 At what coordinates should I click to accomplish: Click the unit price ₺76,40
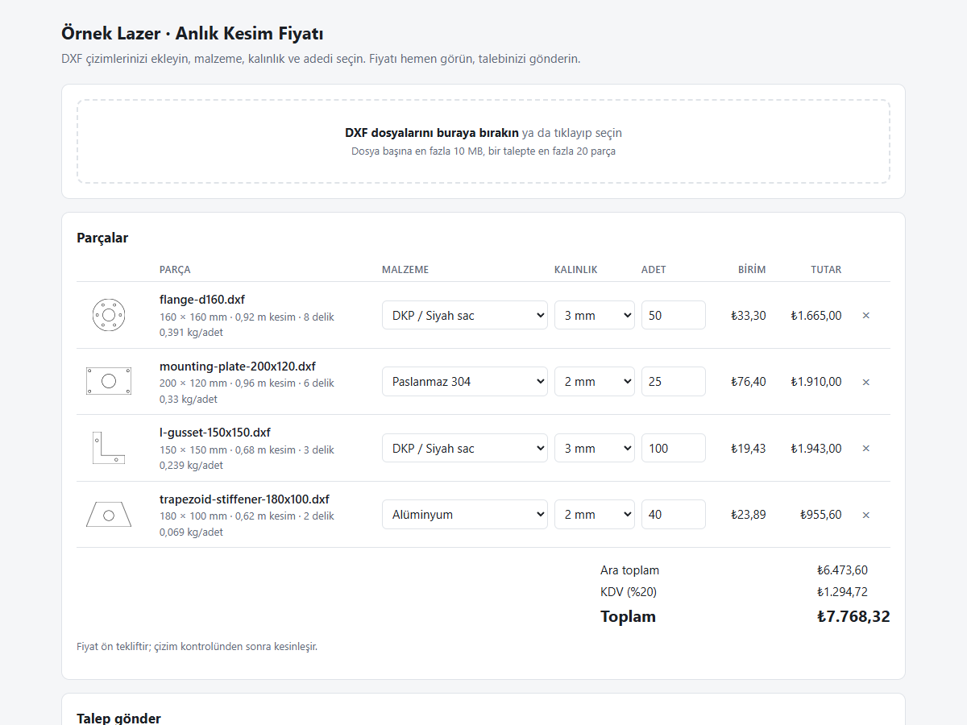[749, 382]
